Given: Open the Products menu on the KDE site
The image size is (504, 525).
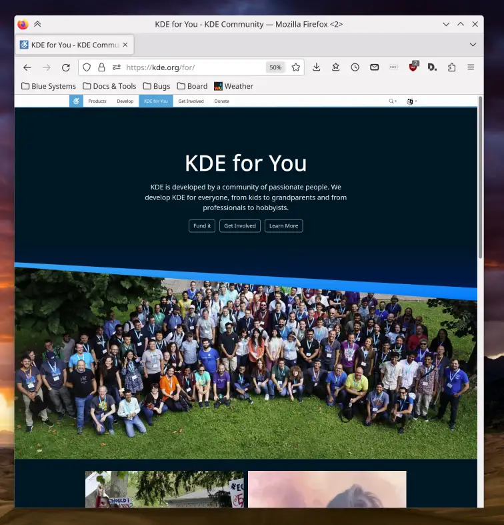Looking at the screenshot, I should click(x=97, y=101).
